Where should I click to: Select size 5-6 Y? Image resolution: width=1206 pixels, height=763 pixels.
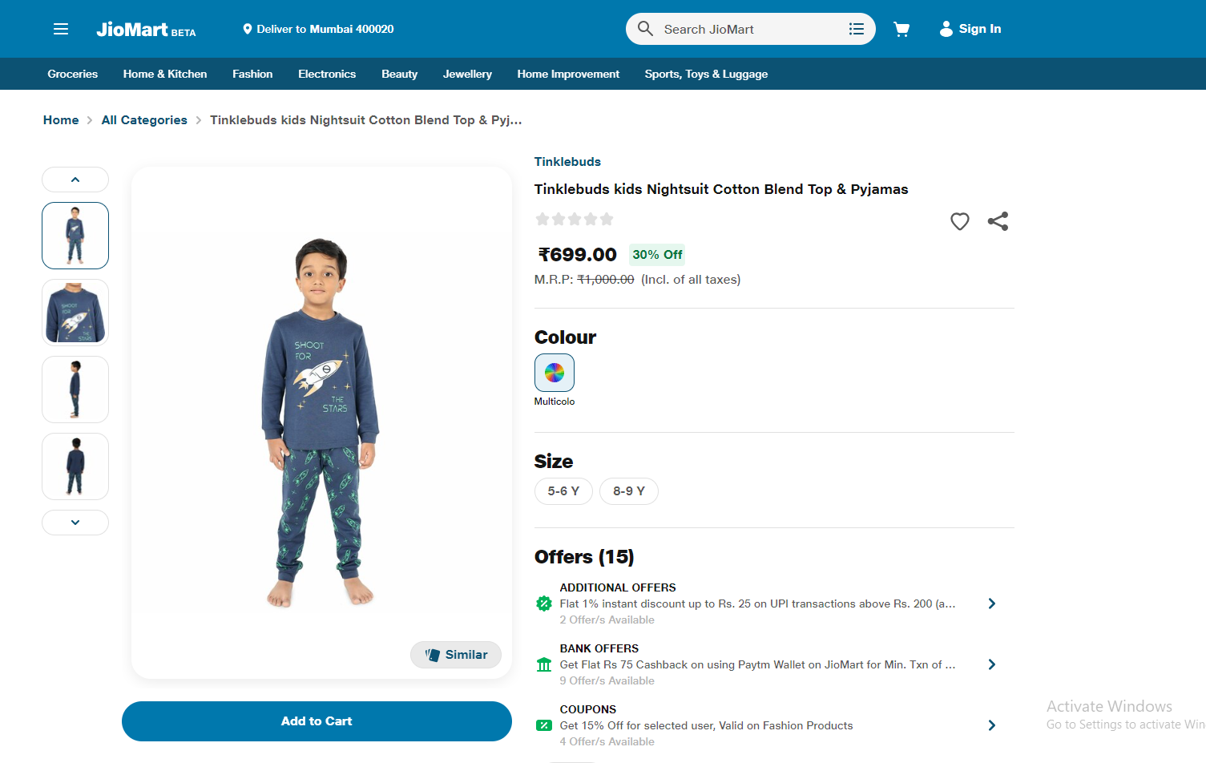click(x=563, y=491)
